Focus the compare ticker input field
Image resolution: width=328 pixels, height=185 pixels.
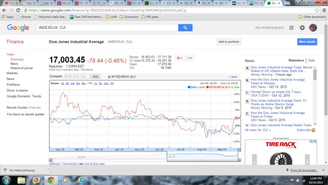[x=77, y=76]
